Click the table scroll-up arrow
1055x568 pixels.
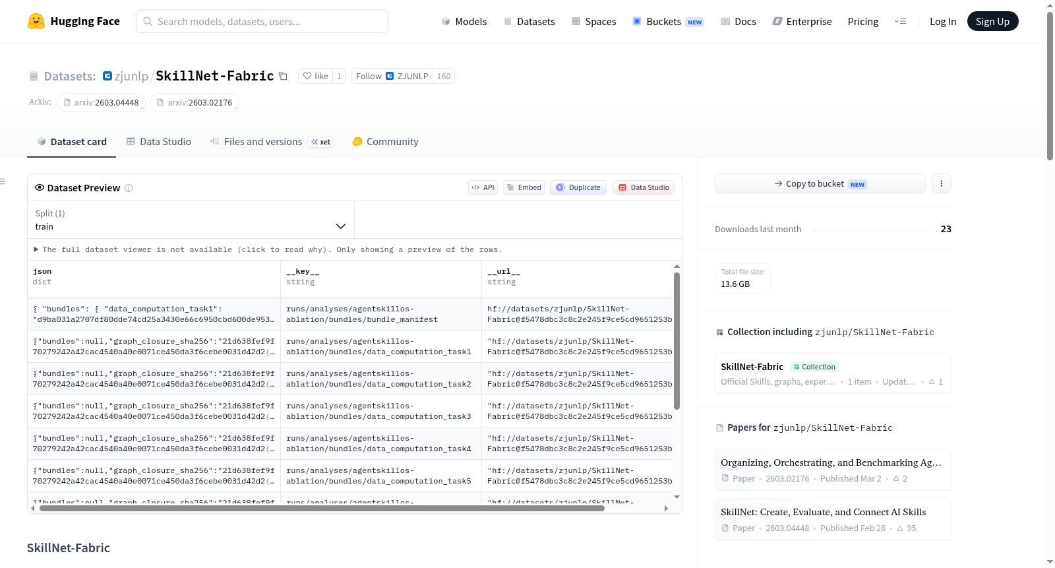click(x=677, y=267)
